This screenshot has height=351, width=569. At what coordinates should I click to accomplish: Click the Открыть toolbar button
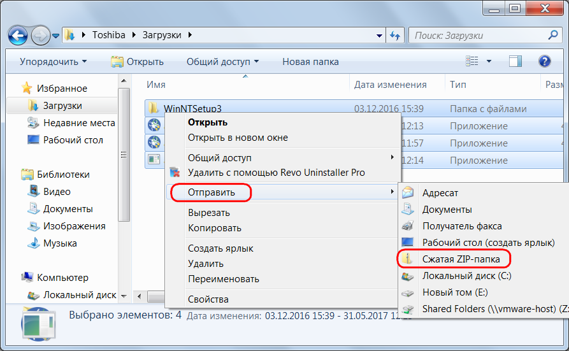[137, 62]
